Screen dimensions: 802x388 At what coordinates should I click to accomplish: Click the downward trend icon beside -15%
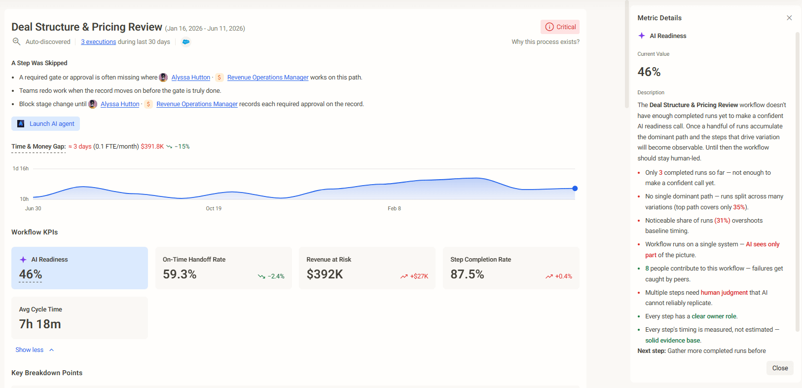pos(169,147)
